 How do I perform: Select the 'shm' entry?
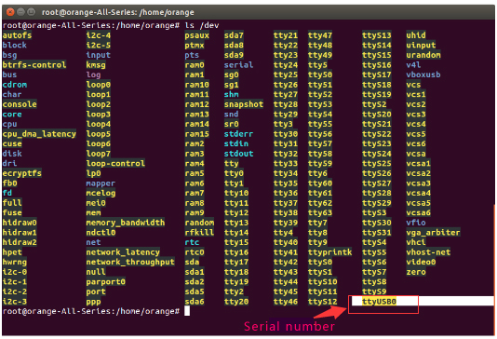(x=232, y=94)
